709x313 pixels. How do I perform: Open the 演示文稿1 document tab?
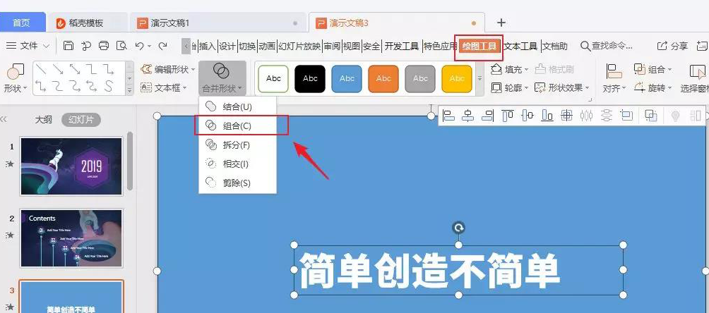217,23
